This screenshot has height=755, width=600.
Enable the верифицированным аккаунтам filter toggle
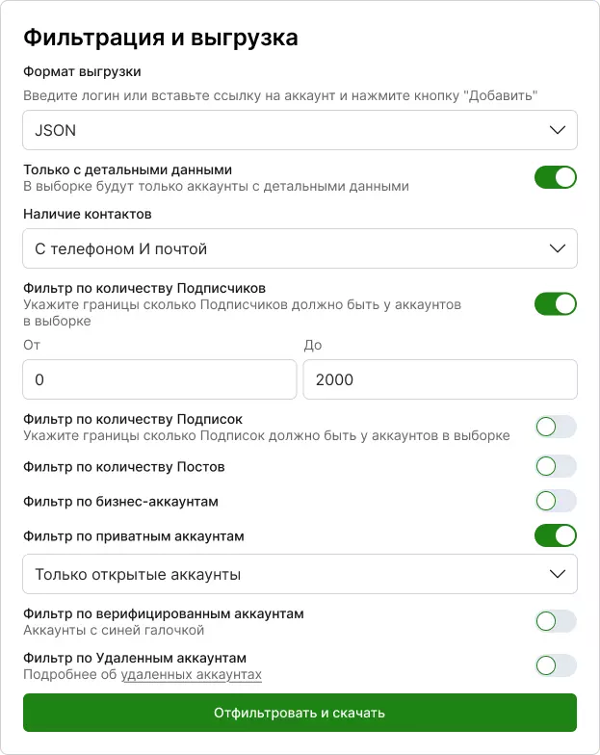[555, 621]
